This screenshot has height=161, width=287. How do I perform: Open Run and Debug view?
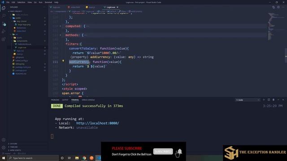(x=4, y=31)
